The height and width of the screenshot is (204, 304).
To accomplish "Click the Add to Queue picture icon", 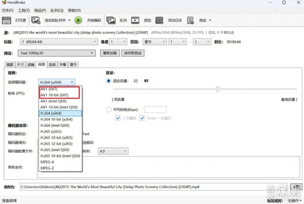I will pyautogui.click(x=35, y=20).
